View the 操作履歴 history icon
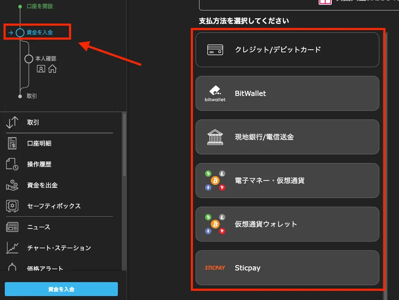This screenshot has width=399, height=300. [13, 164]
